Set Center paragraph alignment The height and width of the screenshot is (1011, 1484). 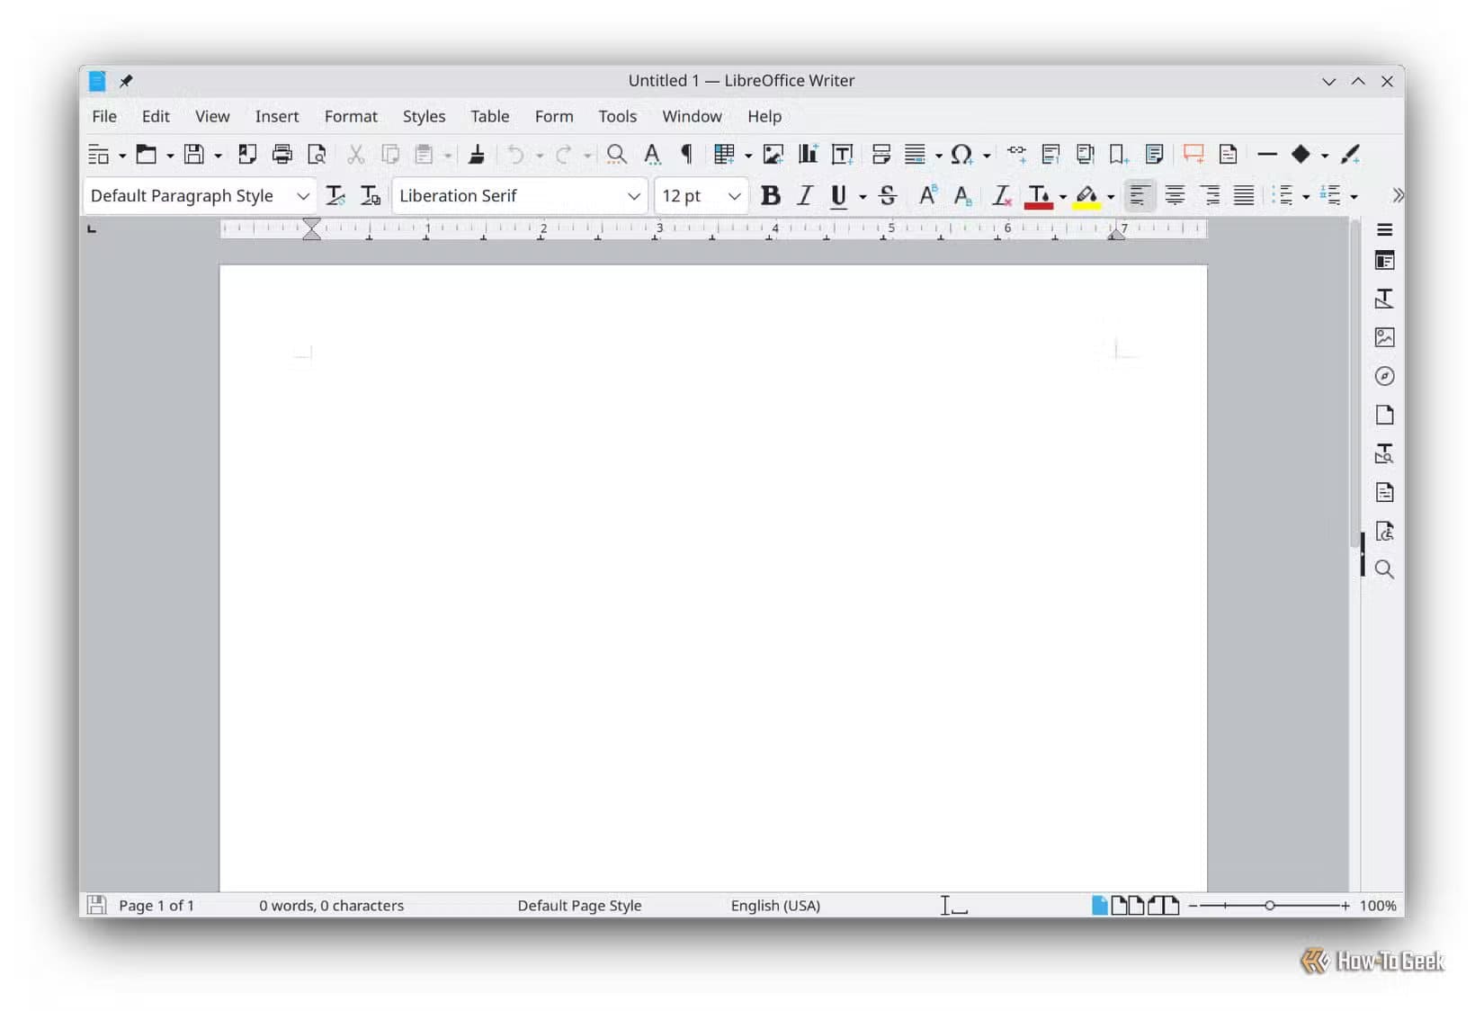click(x=1175, y=196)
